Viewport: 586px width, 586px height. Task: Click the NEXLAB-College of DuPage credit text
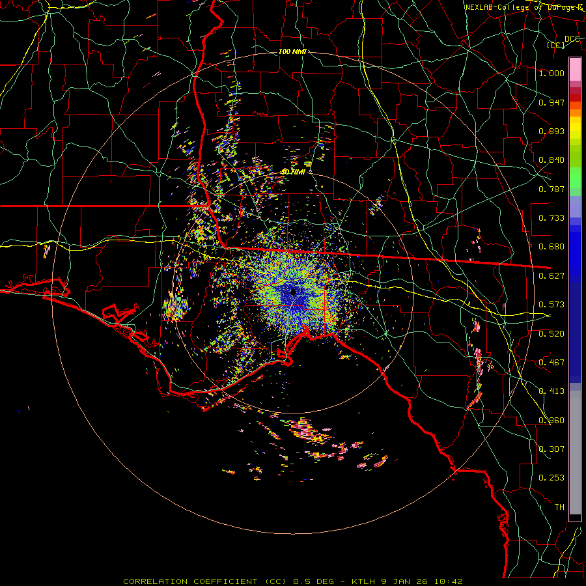[523, 7]
